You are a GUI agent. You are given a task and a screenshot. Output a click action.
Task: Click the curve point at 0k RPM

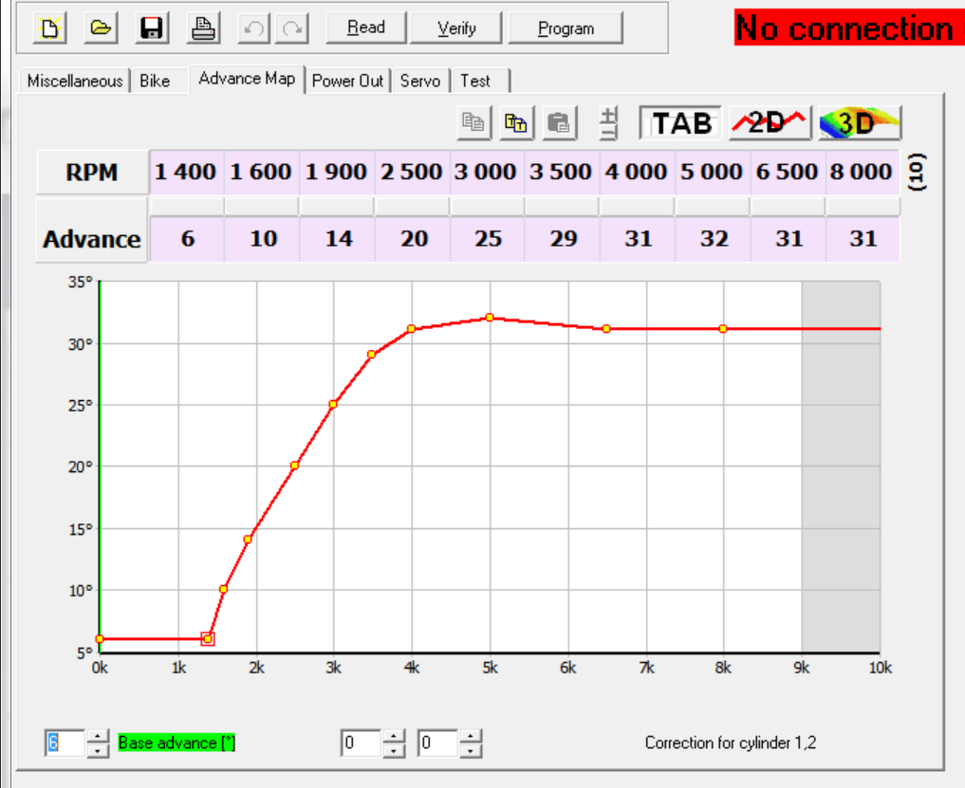tap(100, 639)
